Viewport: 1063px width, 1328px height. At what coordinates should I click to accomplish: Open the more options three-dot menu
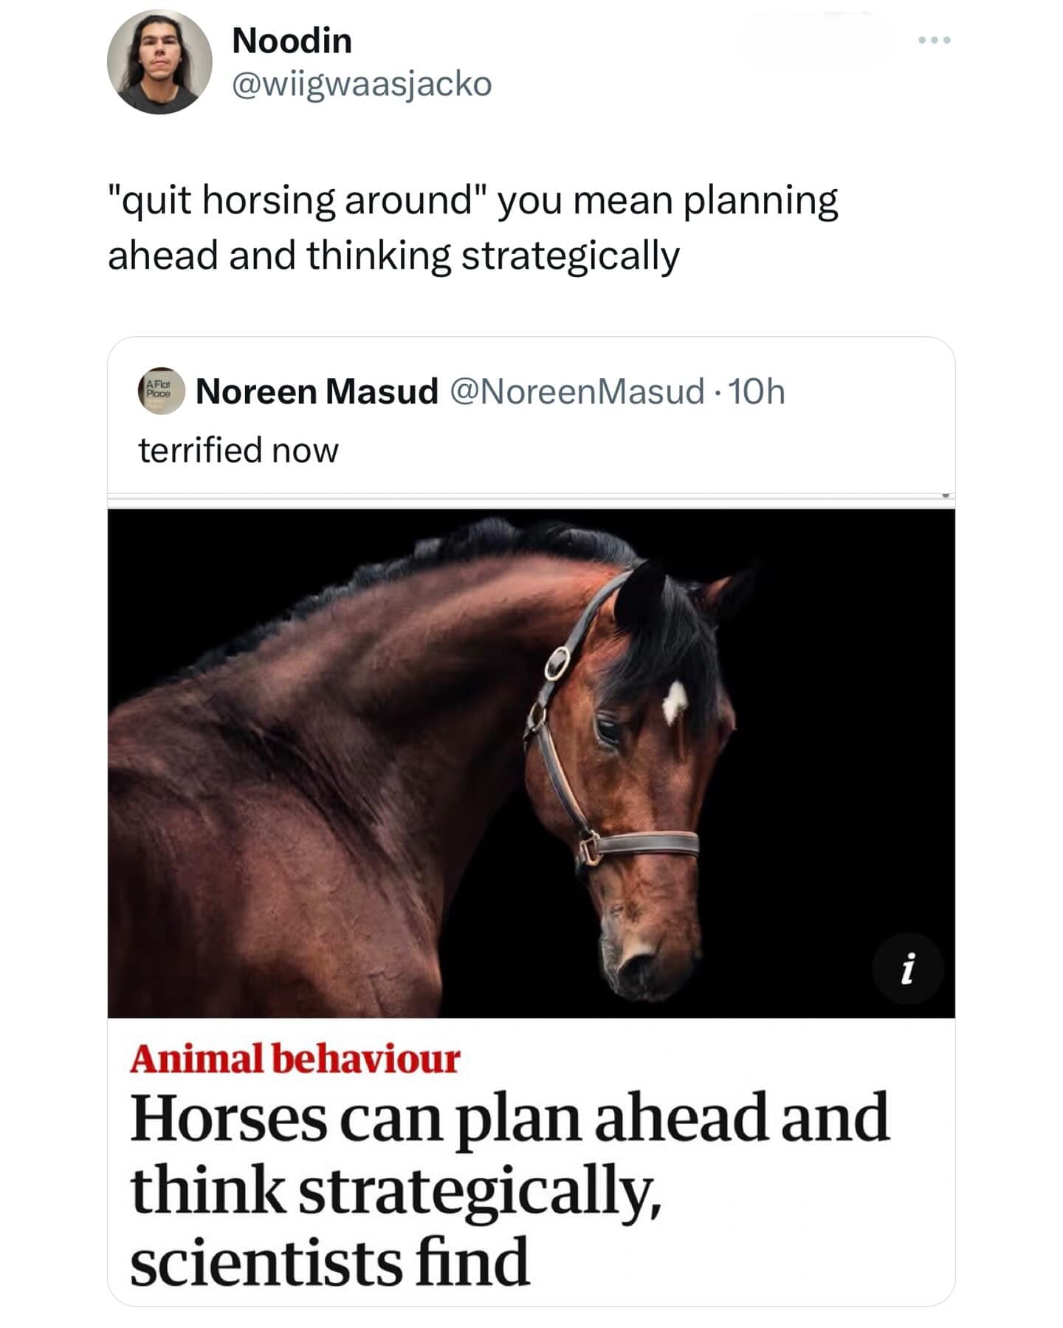(935, 40)
